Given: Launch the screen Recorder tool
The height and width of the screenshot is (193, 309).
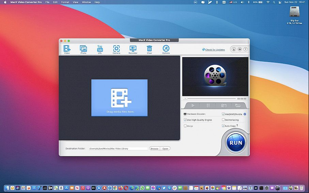Looking at the screenshot, I should [x=133, y=49].
